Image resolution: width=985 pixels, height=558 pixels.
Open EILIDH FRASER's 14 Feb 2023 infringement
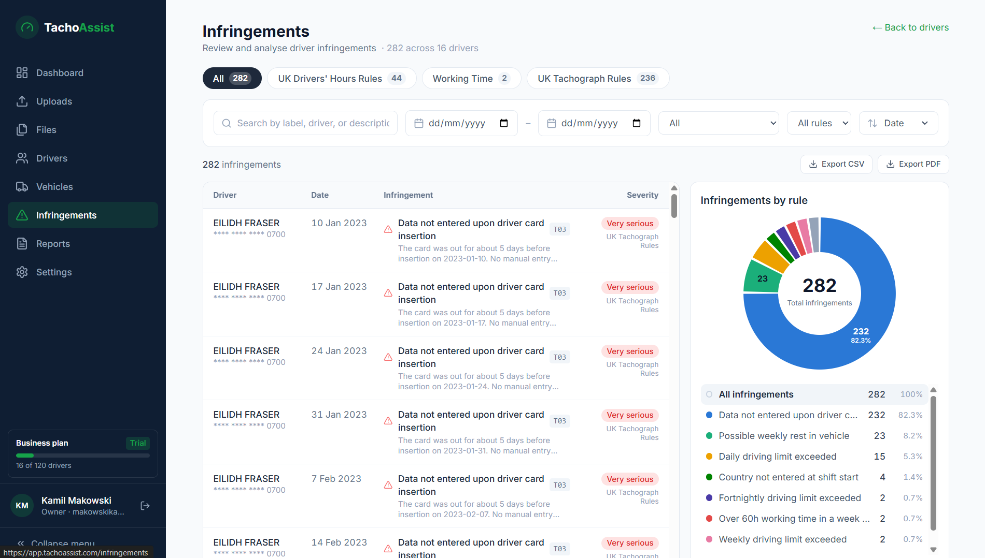436,544
